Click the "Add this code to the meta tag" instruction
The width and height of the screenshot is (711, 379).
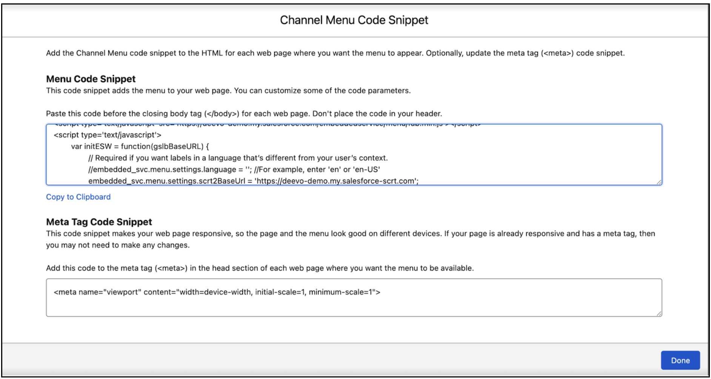pos(260,268)
